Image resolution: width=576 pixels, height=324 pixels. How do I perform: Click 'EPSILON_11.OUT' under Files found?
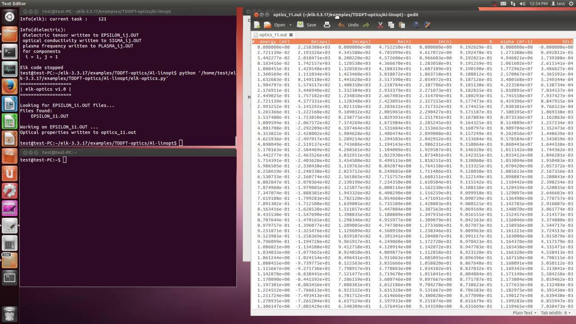pyautogui.click(x=49, y=116)
